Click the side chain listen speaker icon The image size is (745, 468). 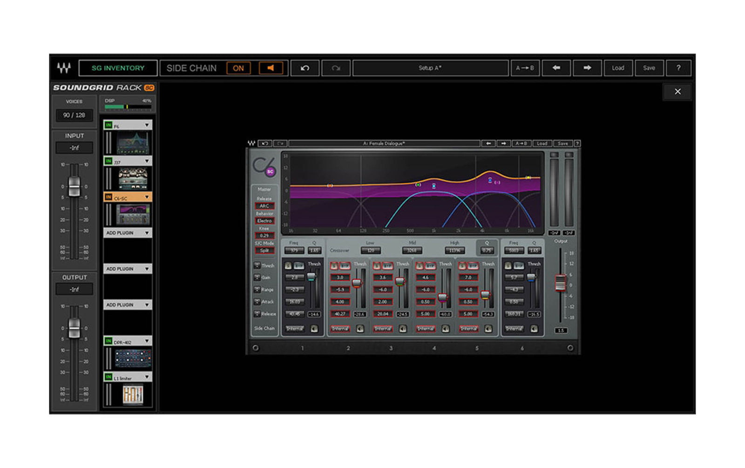271,68
